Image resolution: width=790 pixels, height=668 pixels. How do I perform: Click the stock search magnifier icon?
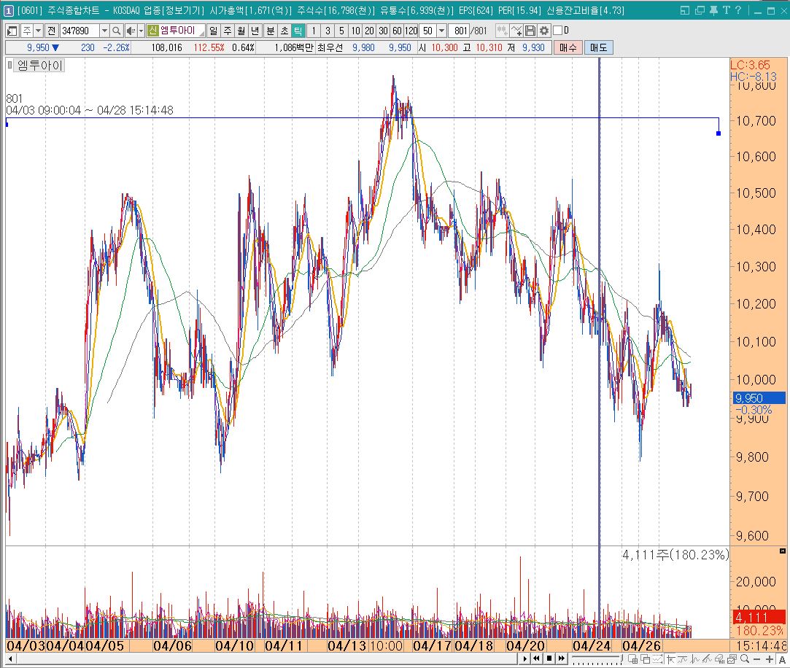coord(117,31)
